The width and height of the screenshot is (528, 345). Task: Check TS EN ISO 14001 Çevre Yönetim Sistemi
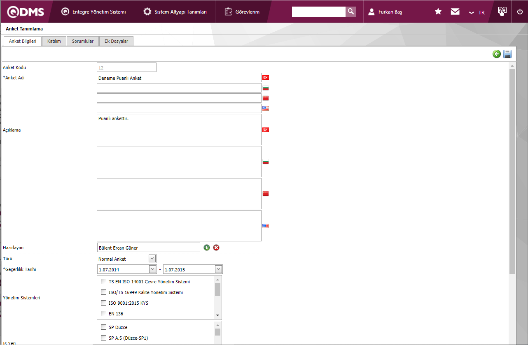(103, 282)
